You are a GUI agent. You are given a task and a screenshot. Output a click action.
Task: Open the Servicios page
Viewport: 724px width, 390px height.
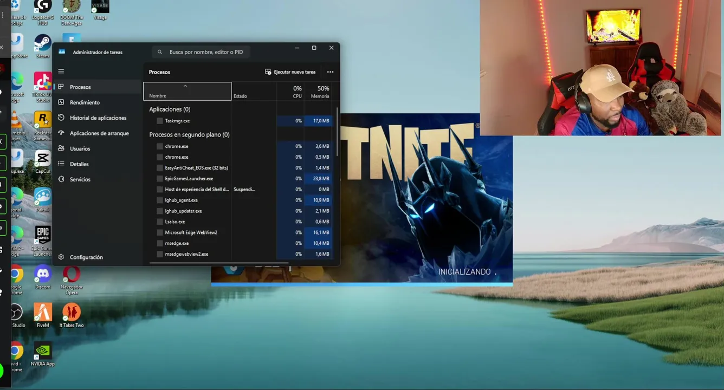pos(97,179)
